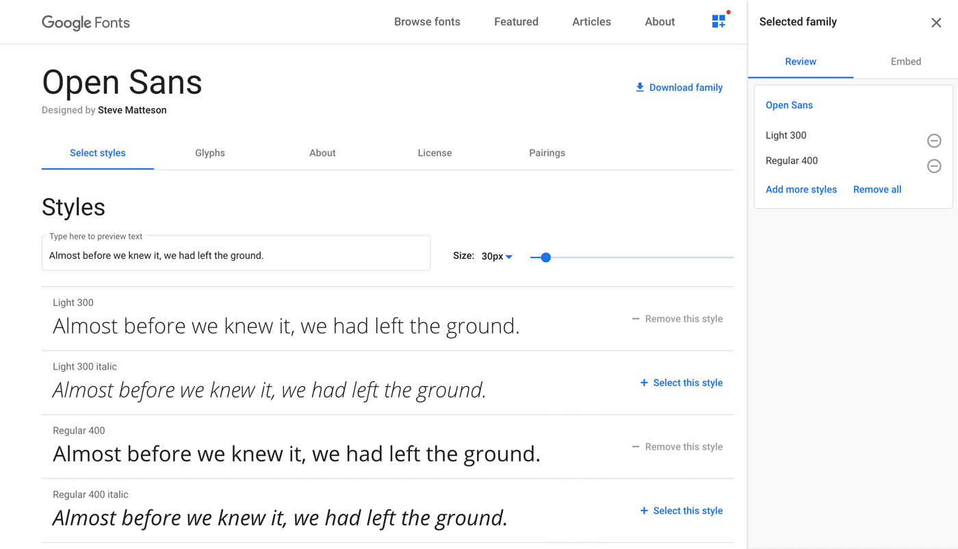Click the Regular 400 entry in side panel
Image resolution: width=958 pixels, height=549 pixels.
792,161
